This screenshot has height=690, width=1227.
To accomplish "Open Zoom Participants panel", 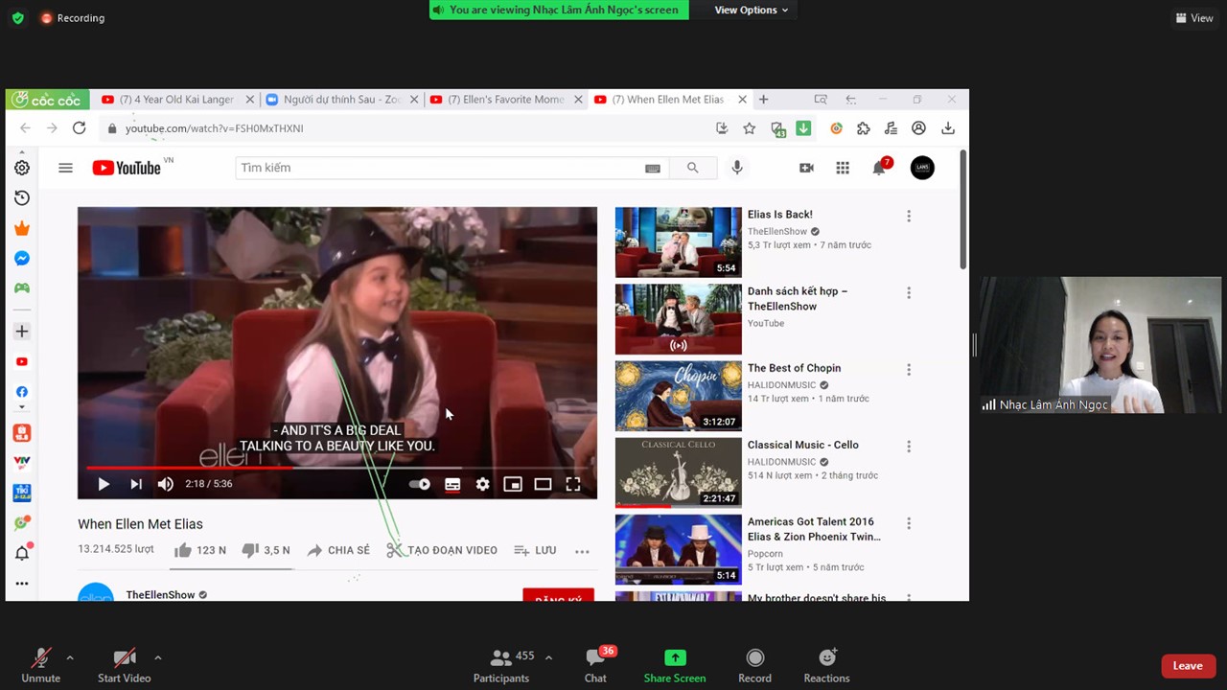I will [x=501, y=665].
